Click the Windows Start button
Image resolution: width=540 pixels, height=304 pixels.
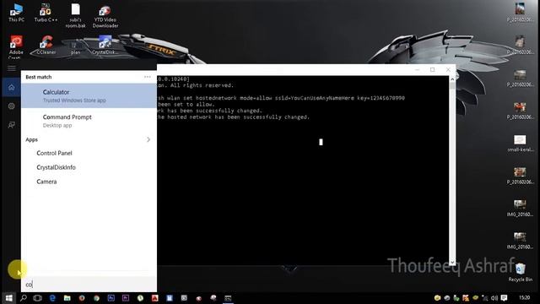9,298
